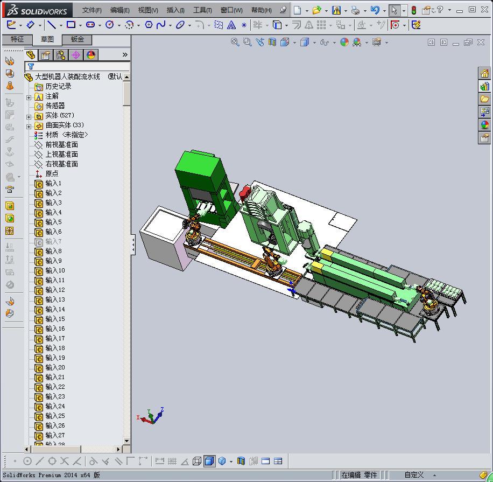Open the Design Library task pane
The height and width of the screenshot is (482, 493).
(484, 86)
